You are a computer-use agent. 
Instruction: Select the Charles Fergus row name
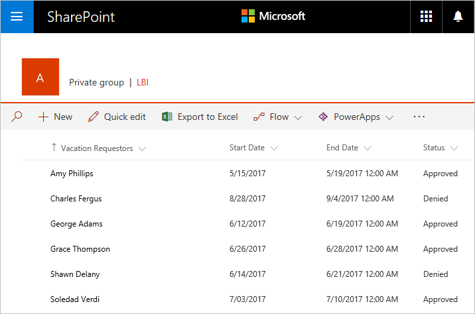76,199
